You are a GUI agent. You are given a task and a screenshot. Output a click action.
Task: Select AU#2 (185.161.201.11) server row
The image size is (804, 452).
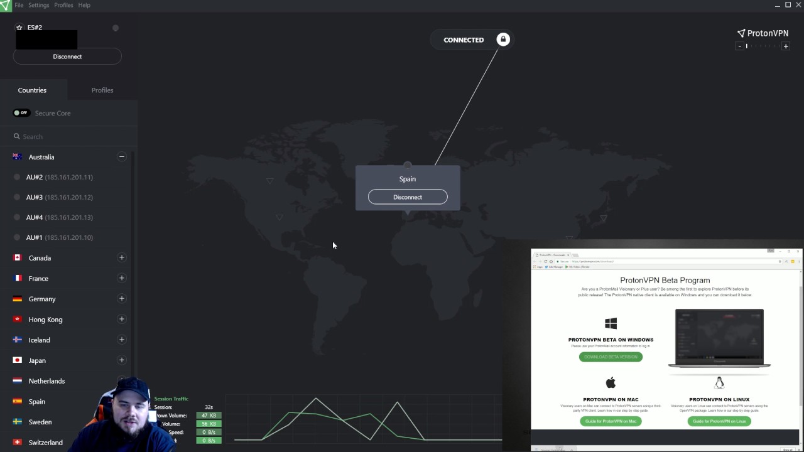(68, 177)
